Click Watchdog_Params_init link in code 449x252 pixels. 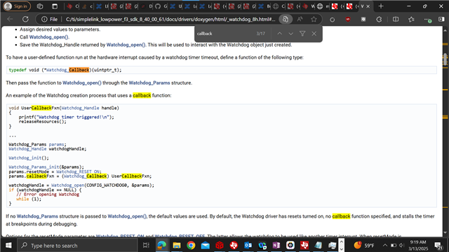pyautogui.click(x=34, y=167)
